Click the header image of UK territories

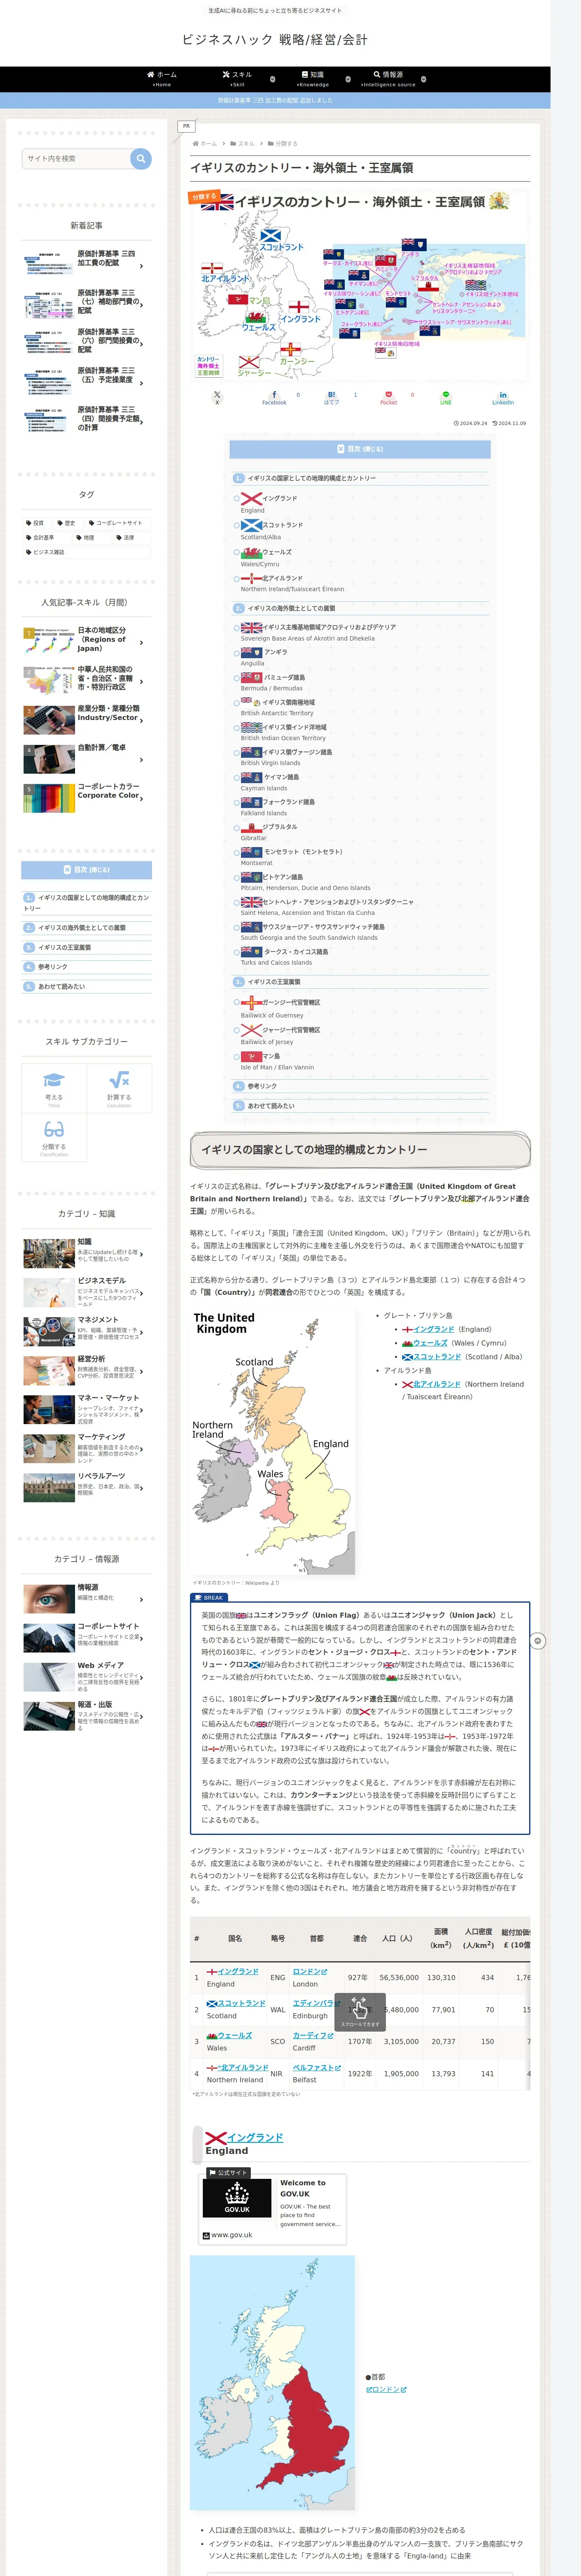360,285
